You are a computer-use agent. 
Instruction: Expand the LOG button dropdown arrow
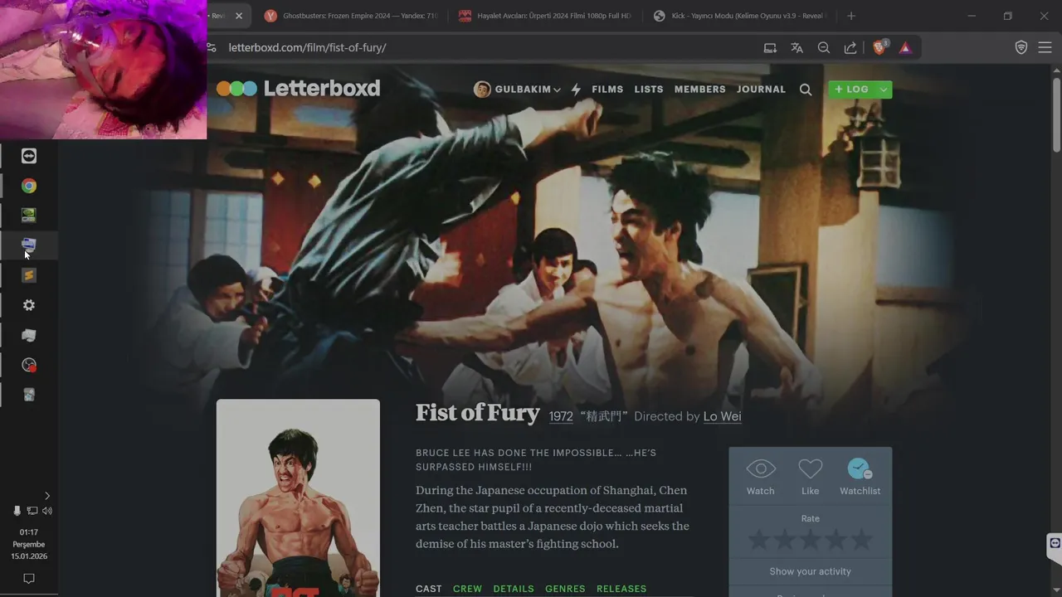[884, 90]
